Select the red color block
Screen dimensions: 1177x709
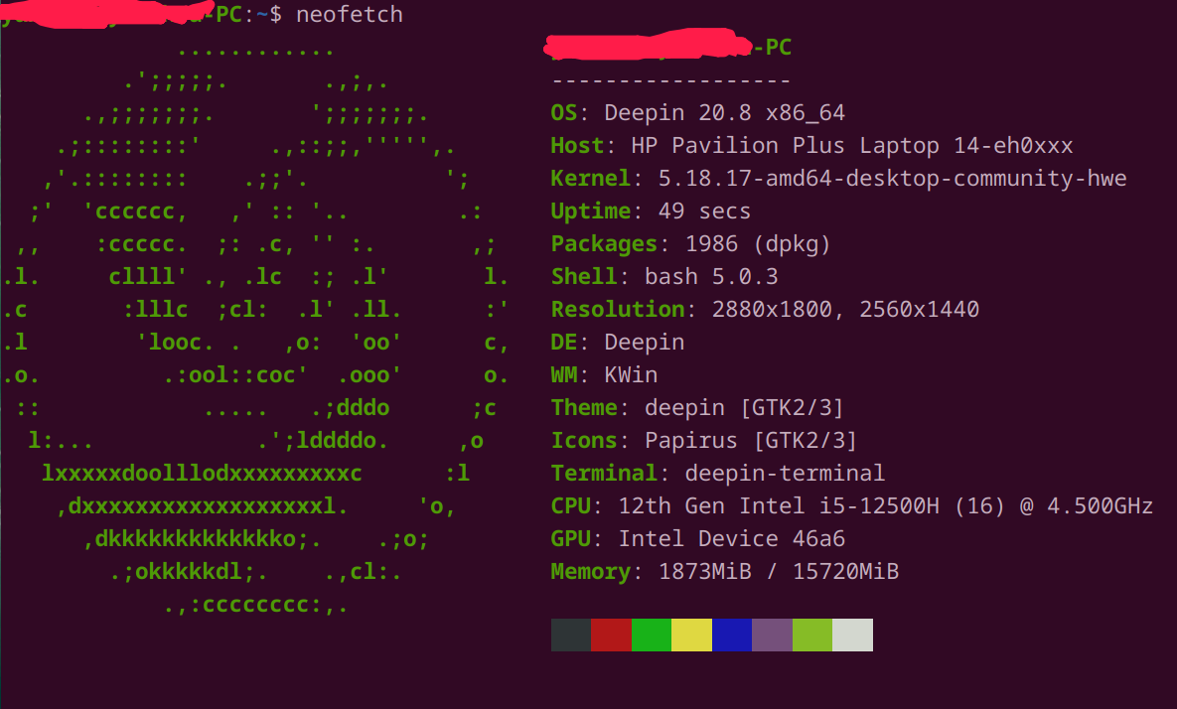pyautogui.click(x=611, y=635)
